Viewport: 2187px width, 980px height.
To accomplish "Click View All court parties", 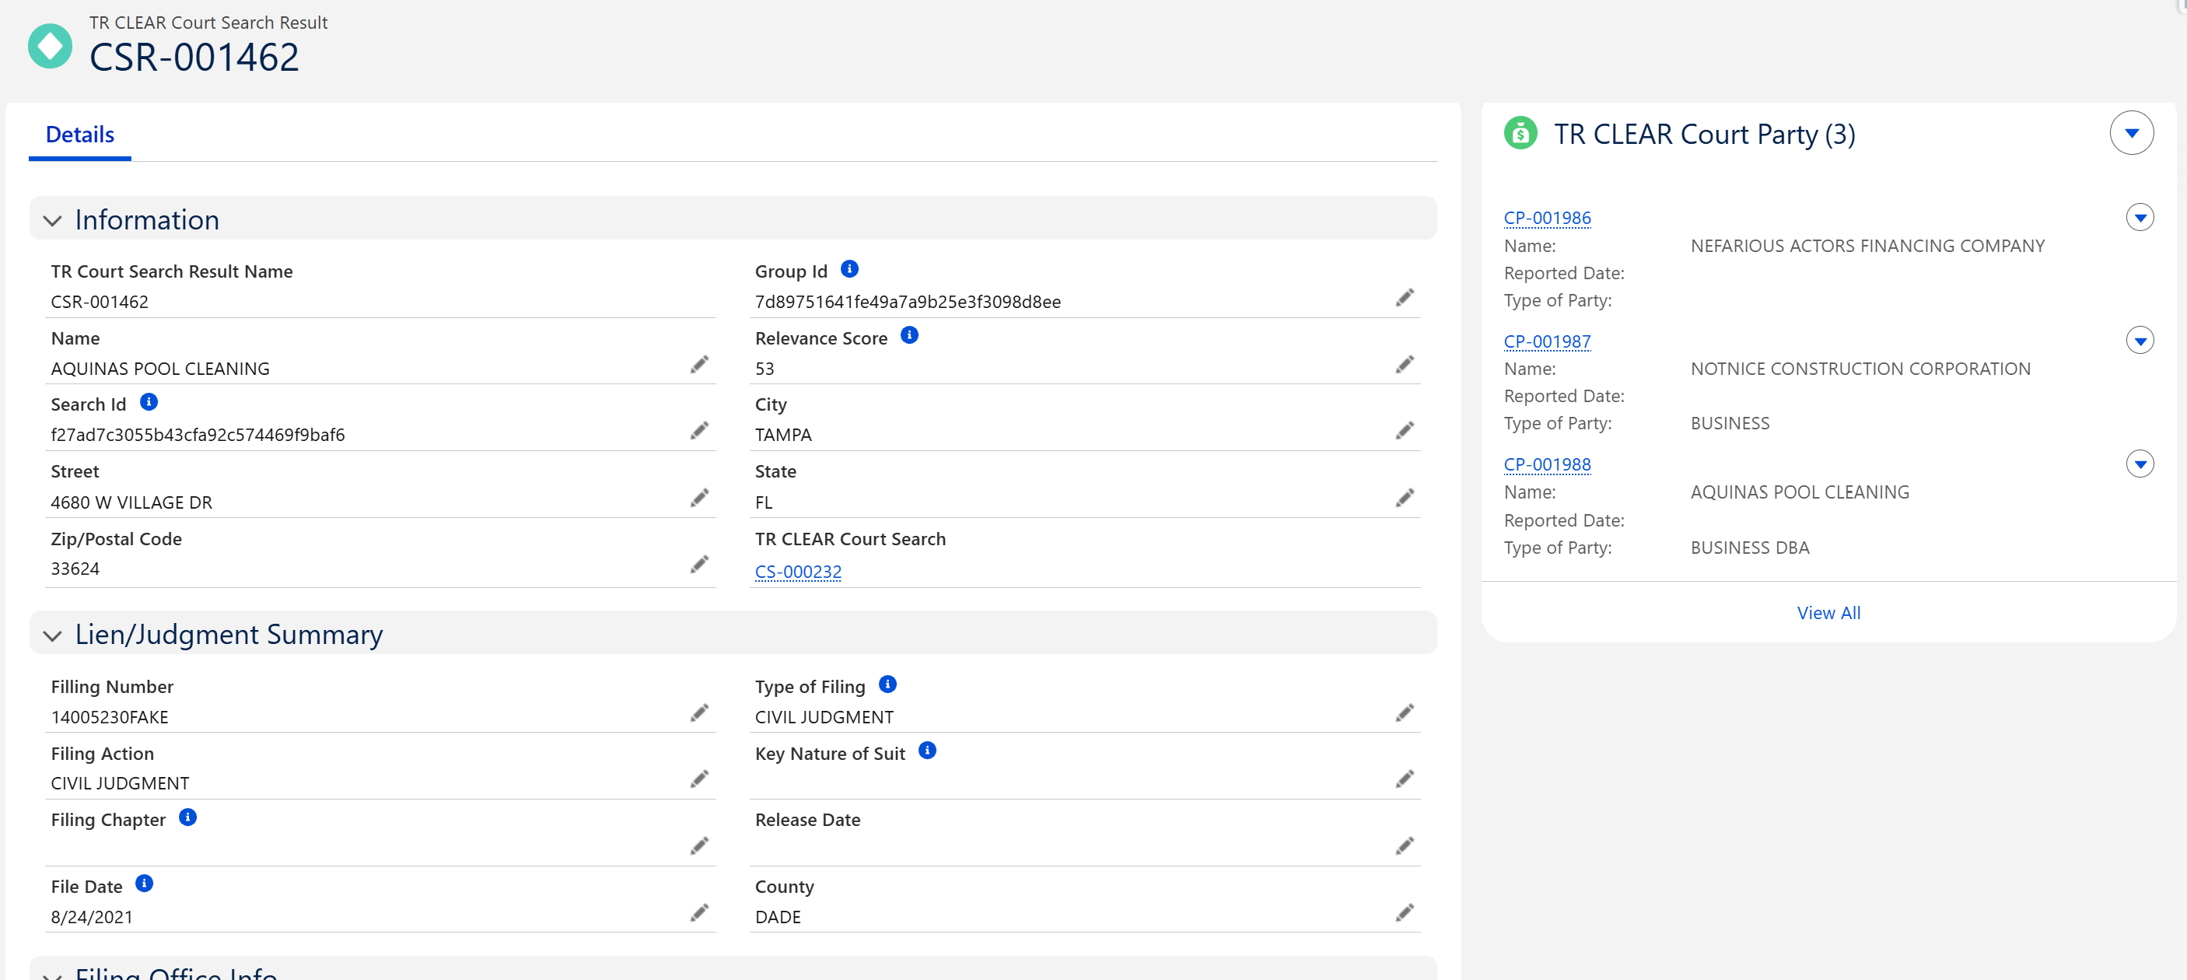I will point(1828,612).
